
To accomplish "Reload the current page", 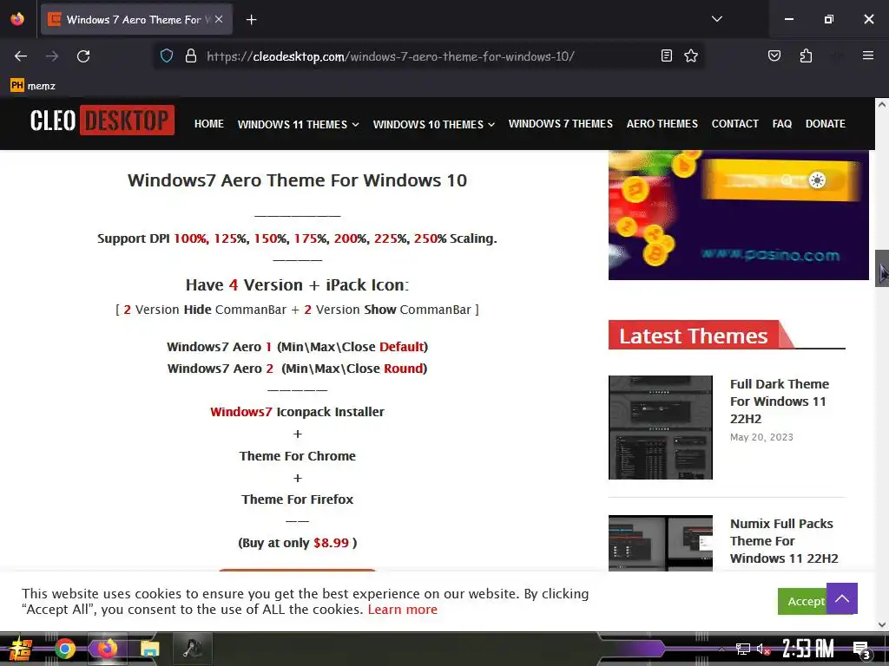I will pyautogui.click(x=83, y=56).
